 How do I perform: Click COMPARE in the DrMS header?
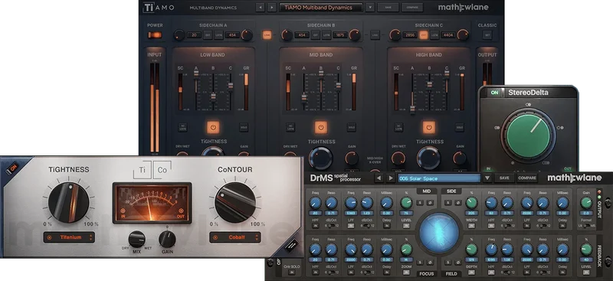527,178
